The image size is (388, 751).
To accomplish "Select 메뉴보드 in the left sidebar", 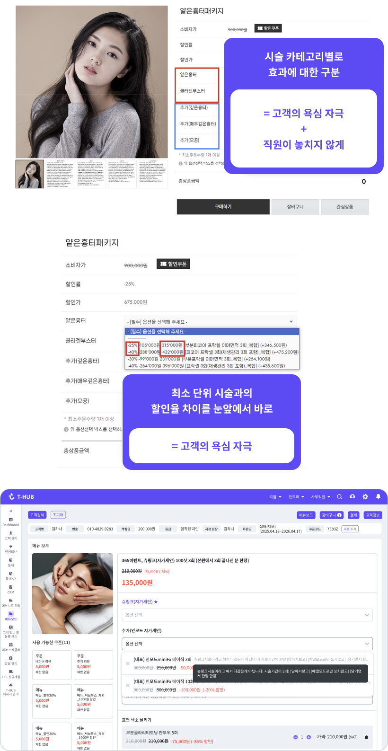I will (x=10, y=616).
